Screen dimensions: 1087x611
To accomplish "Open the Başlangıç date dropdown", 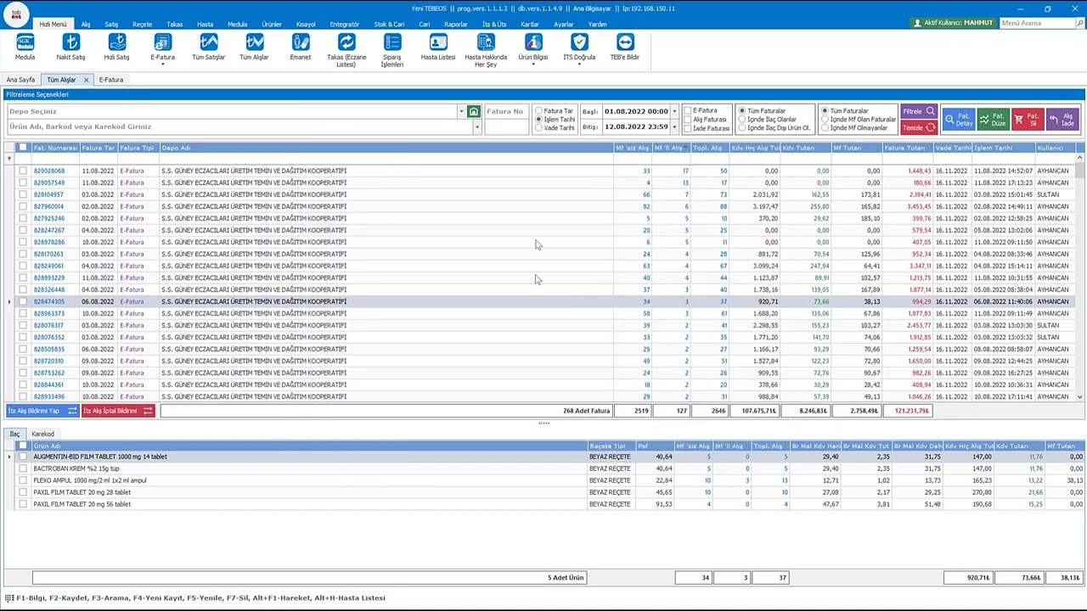I will tap(674, 111).
